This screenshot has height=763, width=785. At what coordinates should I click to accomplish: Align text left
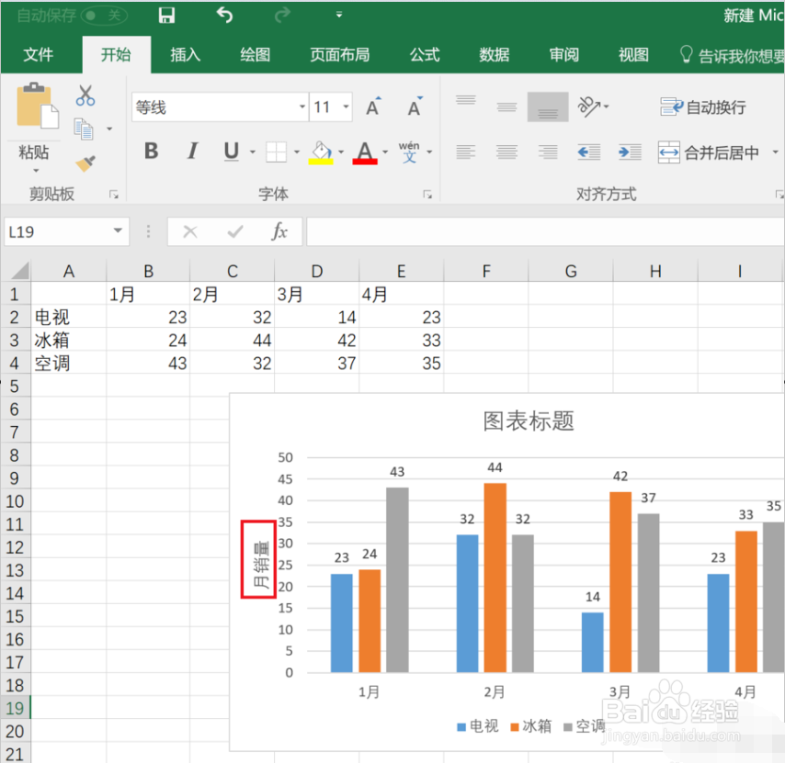point(466,152)
